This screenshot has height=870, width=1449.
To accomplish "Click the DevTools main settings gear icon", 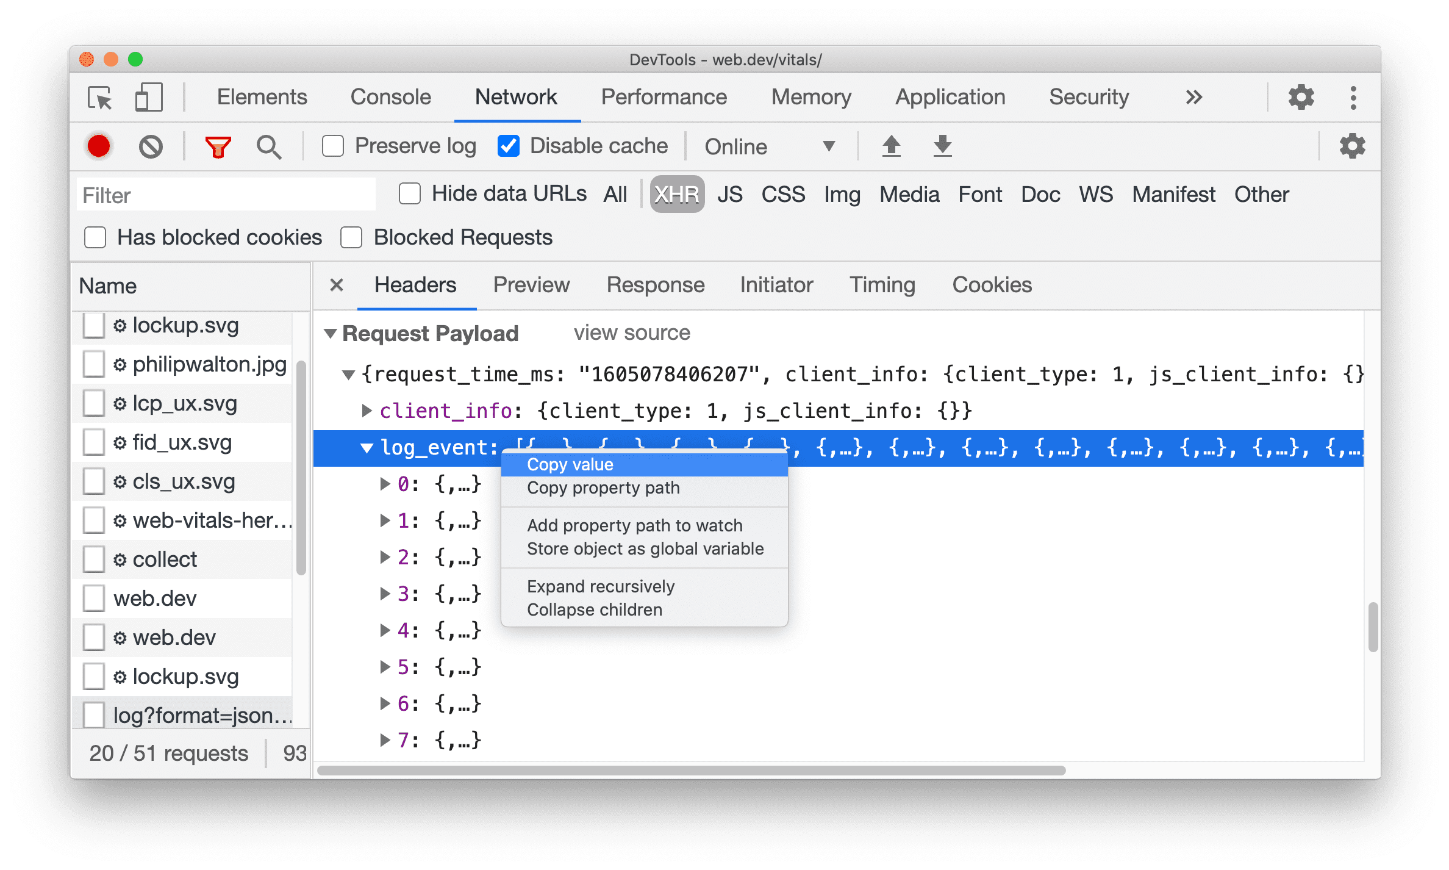I will point(1302,96).
